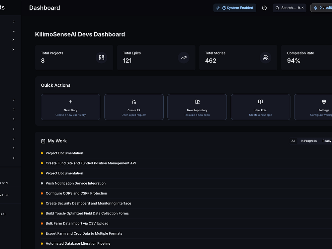Image resolution: width=332 pixels, height=249 pixels.
Task: Click the lightning bolt icon in System Enabled badge
Action: coord(218,8)
